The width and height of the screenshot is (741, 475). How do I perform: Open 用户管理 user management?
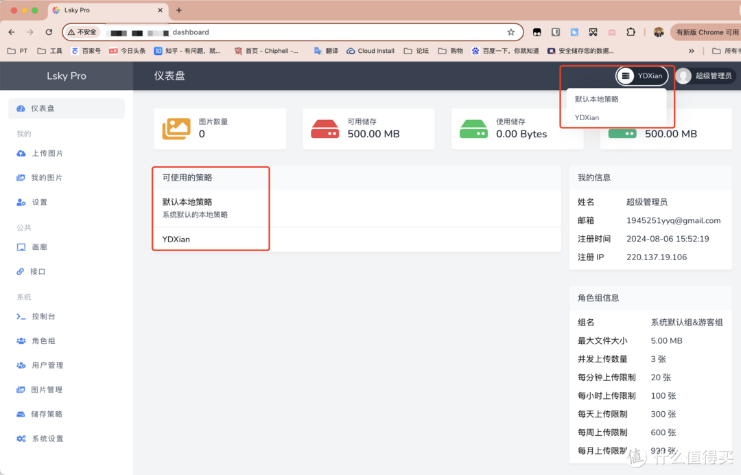(46, 365)
